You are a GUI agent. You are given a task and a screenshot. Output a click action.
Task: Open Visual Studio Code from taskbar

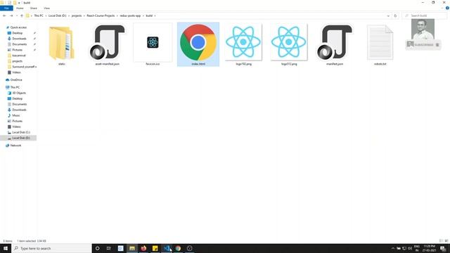click(x=167, y=248)
